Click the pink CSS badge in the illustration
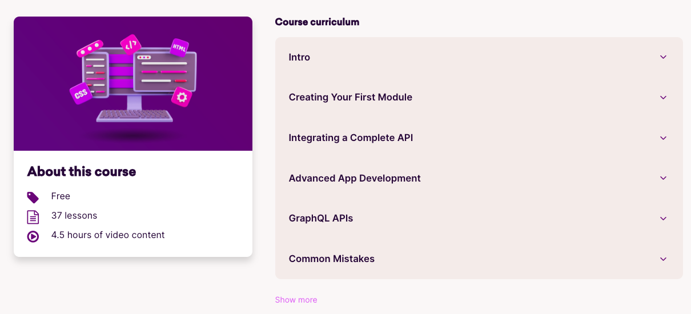The image size is (691, 314). (x=81, y=94)
